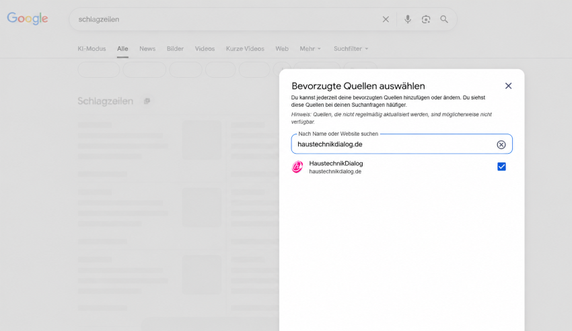Close the Bevorzugte Quellen dialog
572x331 pixels.
[508, 86]
